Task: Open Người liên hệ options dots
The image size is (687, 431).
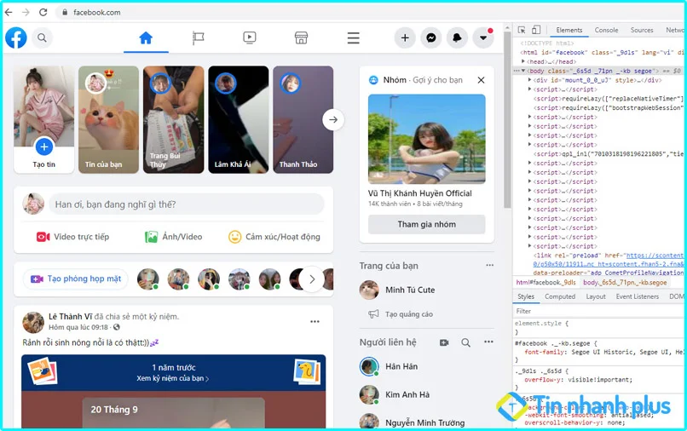Action: coord(488,342)
